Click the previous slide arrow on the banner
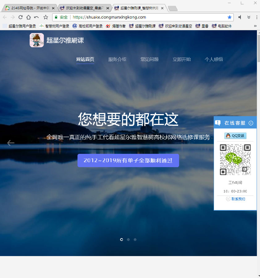This screenshot has height=278, width=260. 10,143
